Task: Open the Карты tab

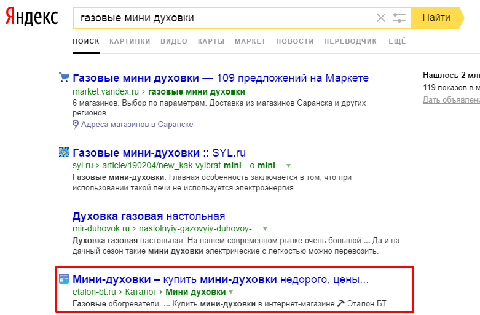Action: (211, 41)
